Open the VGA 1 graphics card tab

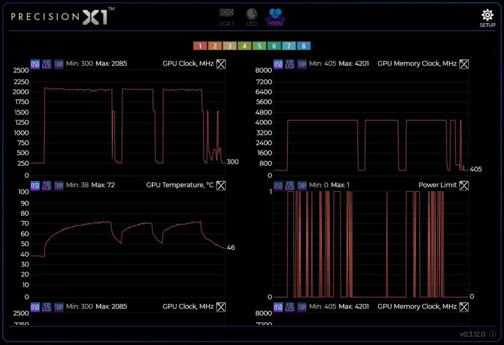coord(227,17)
